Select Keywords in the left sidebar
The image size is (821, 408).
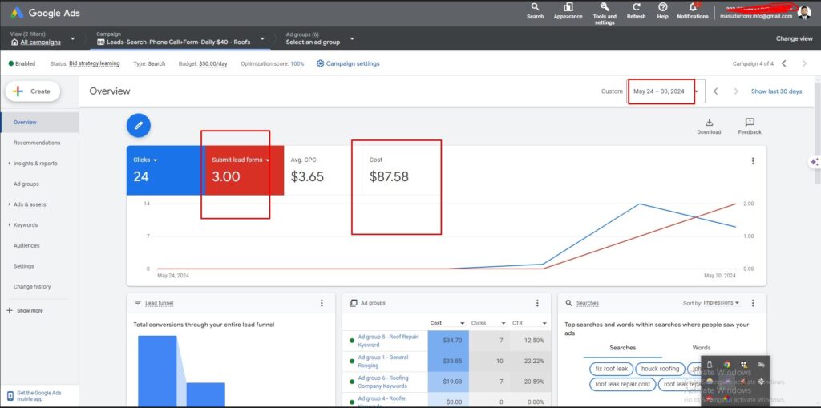pos(26,225)
